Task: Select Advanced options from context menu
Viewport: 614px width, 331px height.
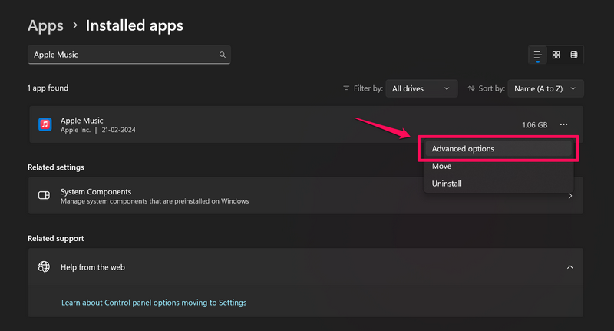Action: click(x=463, y=148)
